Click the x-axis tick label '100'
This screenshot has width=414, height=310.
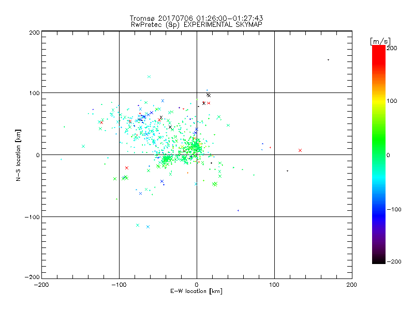(274, 285)
